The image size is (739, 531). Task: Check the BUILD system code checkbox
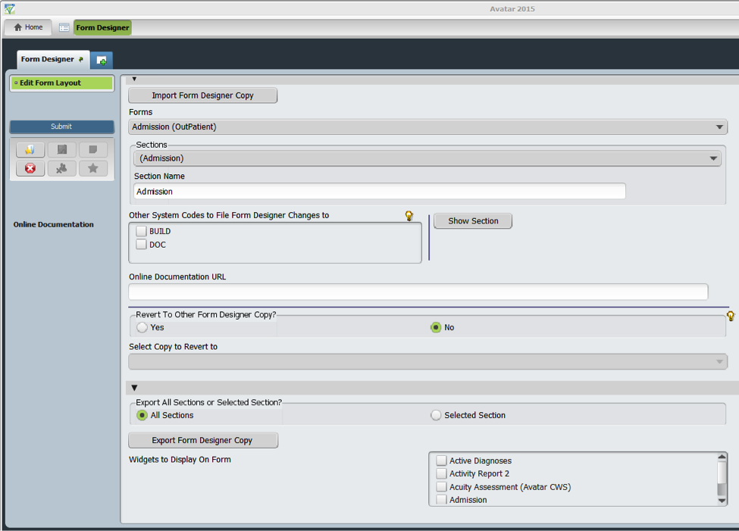(141, 231)
